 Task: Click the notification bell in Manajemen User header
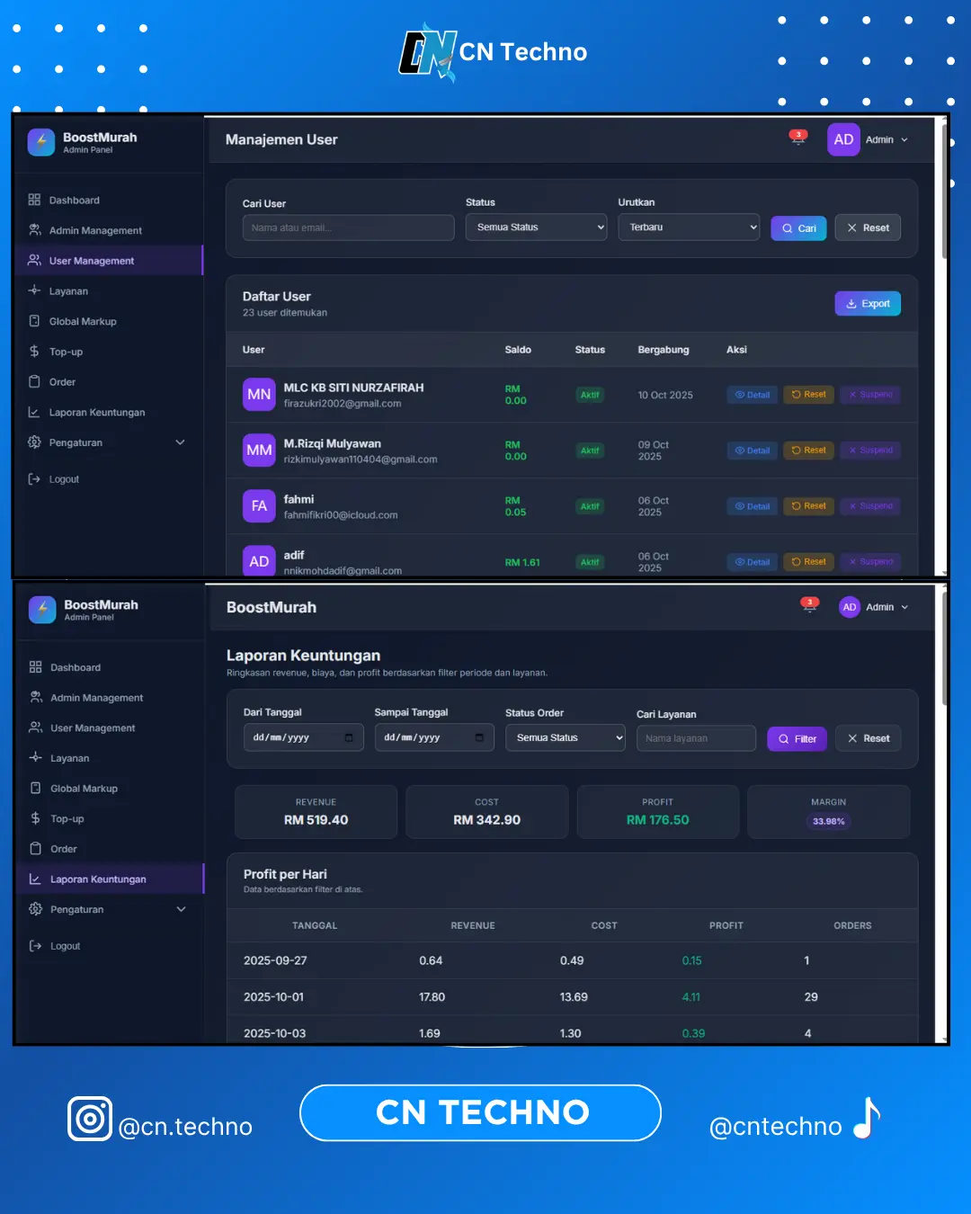coord(797,138)
